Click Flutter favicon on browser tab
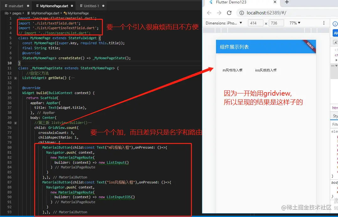 pyautogui.click(x=211, y=2)
